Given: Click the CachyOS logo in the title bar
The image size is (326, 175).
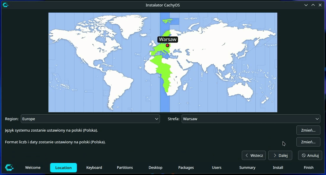Looking at the screenshot, I should coord(5,5).
